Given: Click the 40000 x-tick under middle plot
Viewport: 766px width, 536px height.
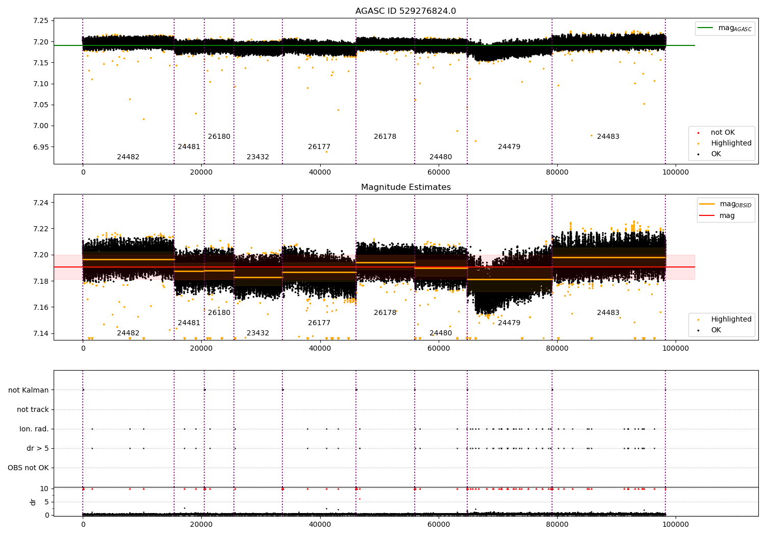Looking at the screenshot, I should tap(320, 349).
